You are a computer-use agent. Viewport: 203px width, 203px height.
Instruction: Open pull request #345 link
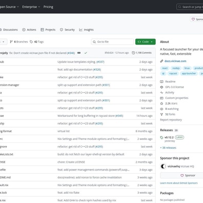pos(119,116)
